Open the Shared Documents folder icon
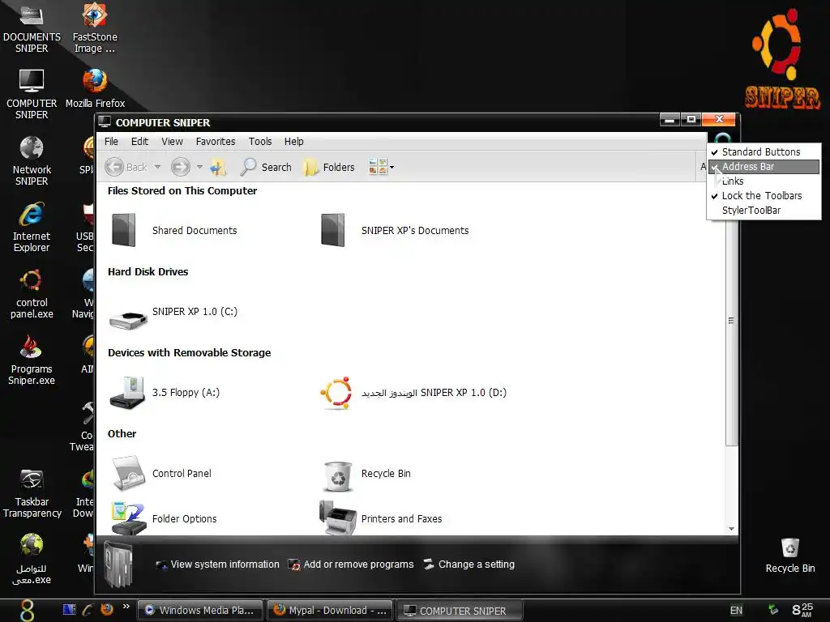The height and width of the screenshot is (622, 830). point(124,230)
